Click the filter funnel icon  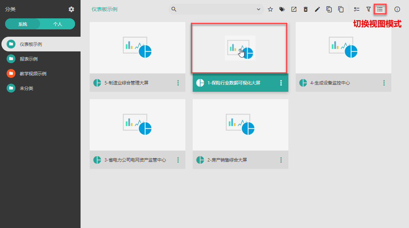(368, 10)
